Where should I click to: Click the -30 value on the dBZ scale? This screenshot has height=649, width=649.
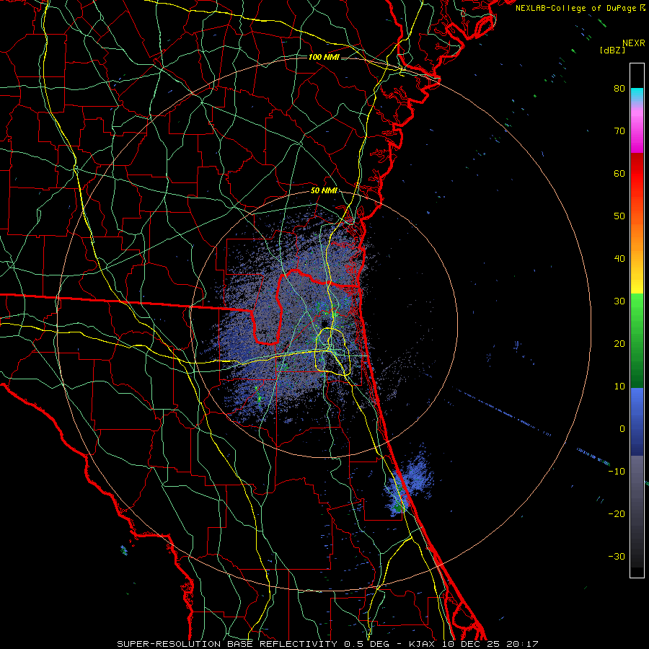tap(617, 557)
